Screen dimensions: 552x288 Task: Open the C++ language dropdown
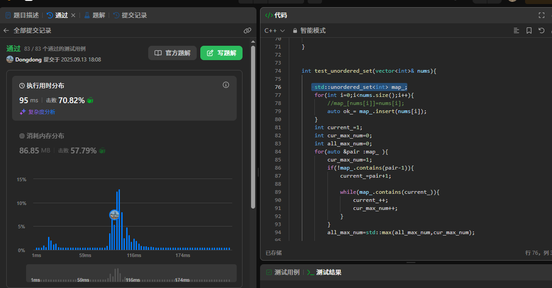(x=274, y=31)
